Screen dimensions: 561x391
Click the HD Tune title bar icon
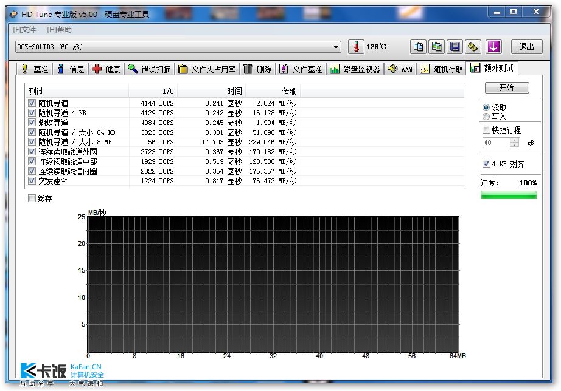[13, 15]
